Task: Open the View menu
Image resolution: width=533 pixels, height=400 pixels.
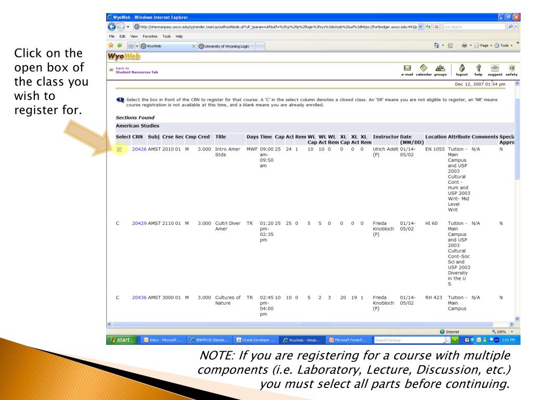Action: tap(134, 36)
